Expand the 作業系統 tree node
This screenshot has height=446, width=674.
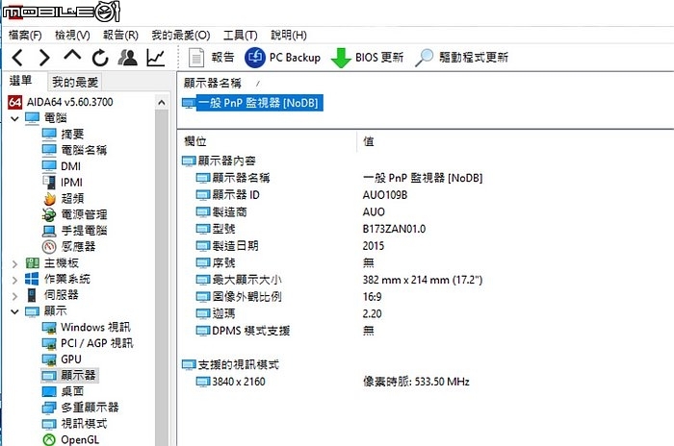14,280
